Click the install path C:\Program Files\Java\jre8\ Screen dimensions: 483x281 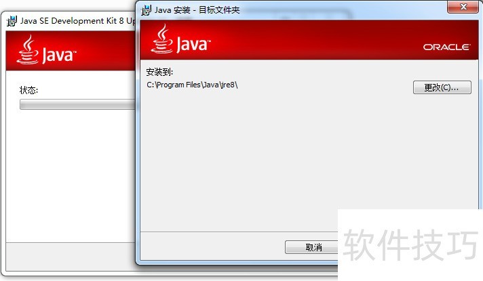[x=192, y=85]
